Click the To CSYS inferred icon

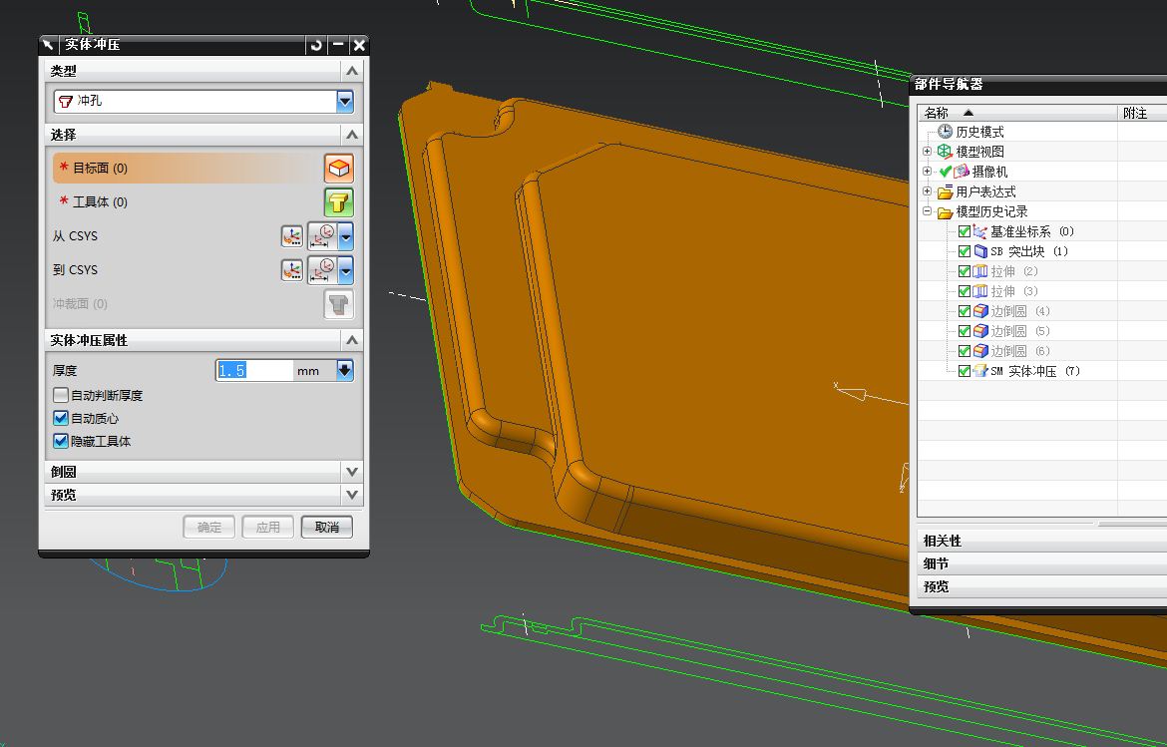[x=322, y=270]
